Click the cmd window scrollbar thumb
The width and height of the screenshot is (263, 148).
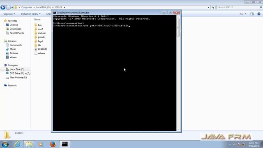pos(178,28)
